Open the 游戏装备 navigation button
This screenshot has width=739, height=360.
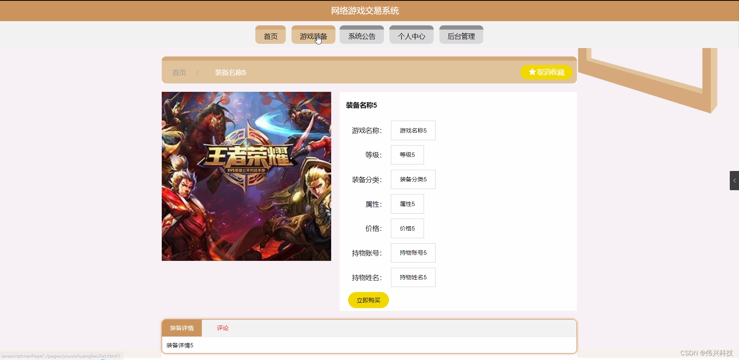coord(313,35)
